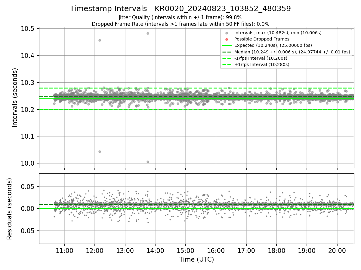
Task: Click the min outlier point near 10.006 seconds
Action: tap(148, 162)
